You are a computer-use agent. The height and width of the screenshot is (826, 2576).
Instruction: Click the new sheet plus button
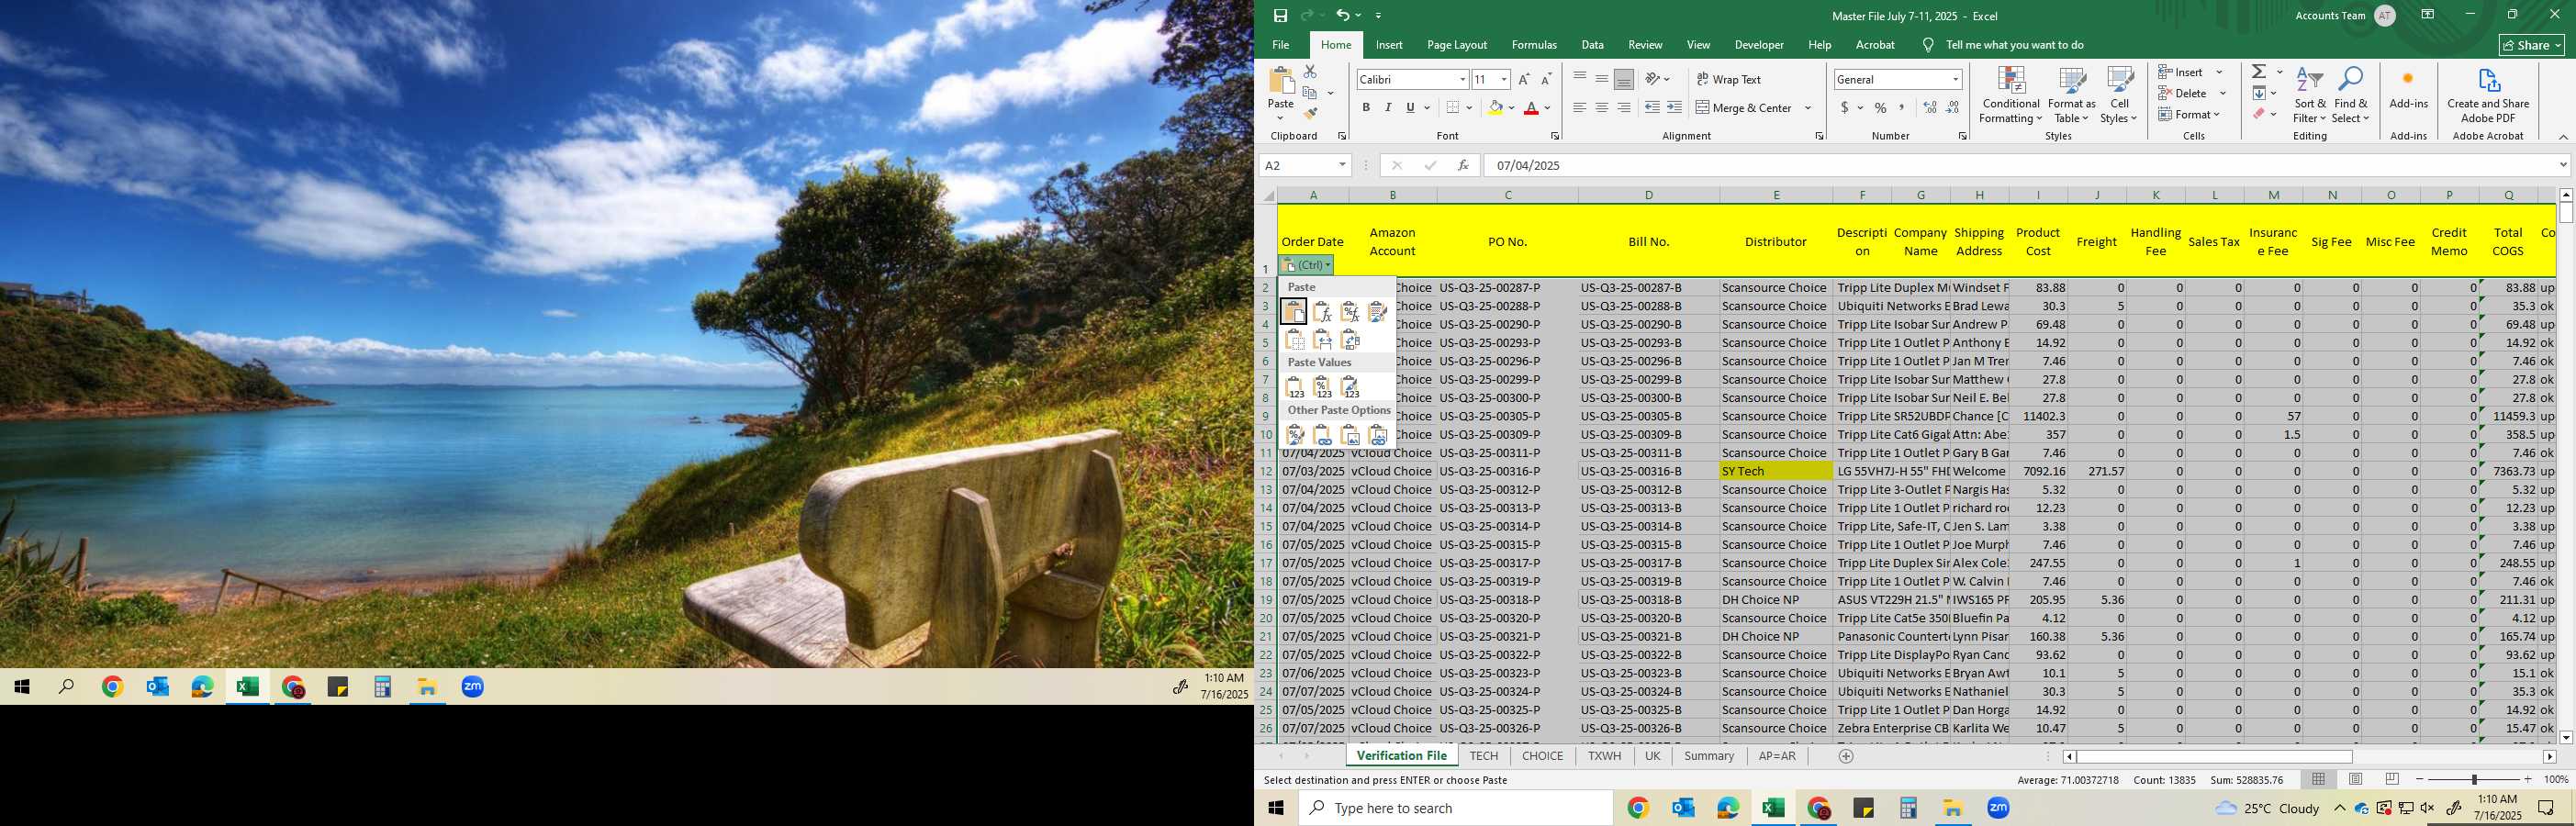pos(1846,756)
